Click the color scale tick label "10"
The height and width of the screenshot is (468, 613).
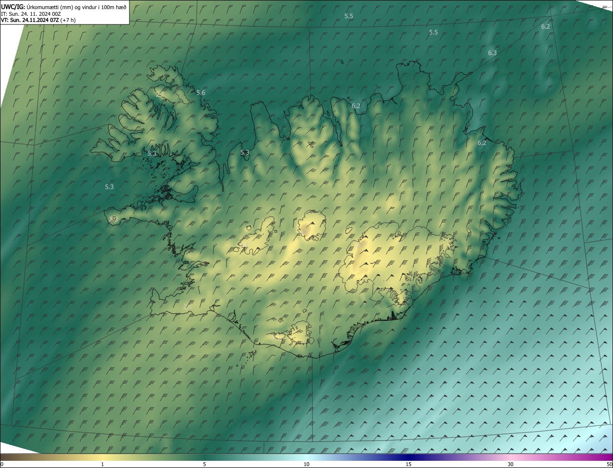point(306,464)
